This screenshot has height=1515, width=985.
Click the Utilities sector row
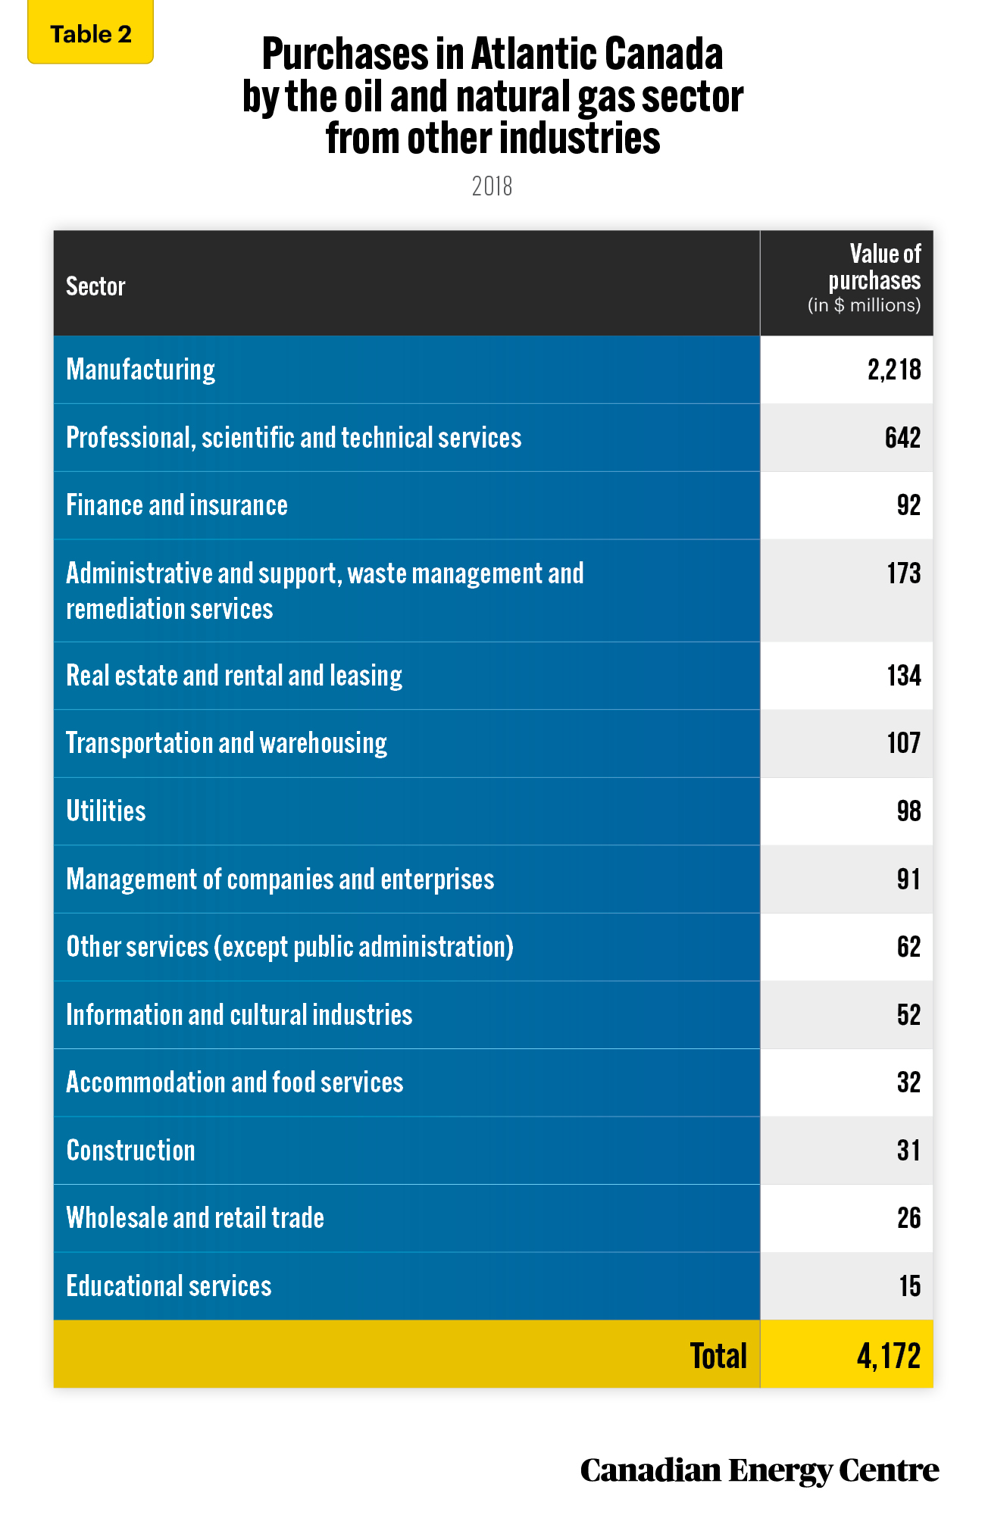[x=493, y=811]
